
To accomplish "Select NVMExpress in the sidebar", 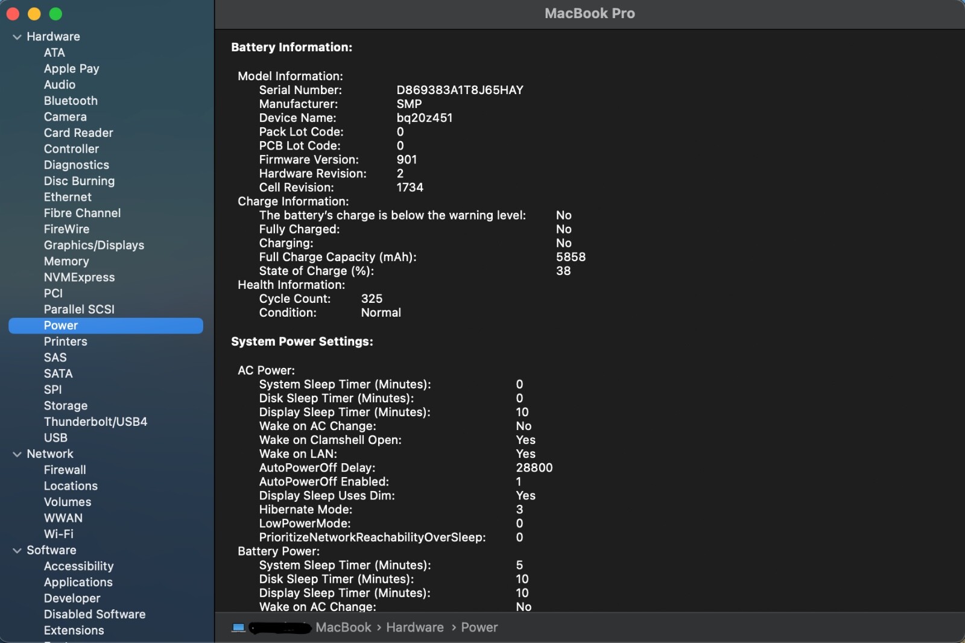I will (79, 277).
